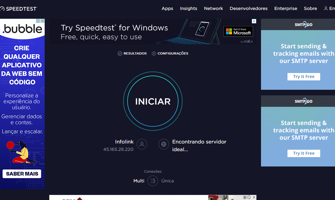Click the bubble logo in the ad
Image resolution: width=335 pixels, height=200 pixels.
22,29
